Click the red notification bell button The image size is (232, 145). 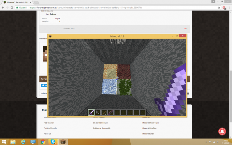coord(222,131)
